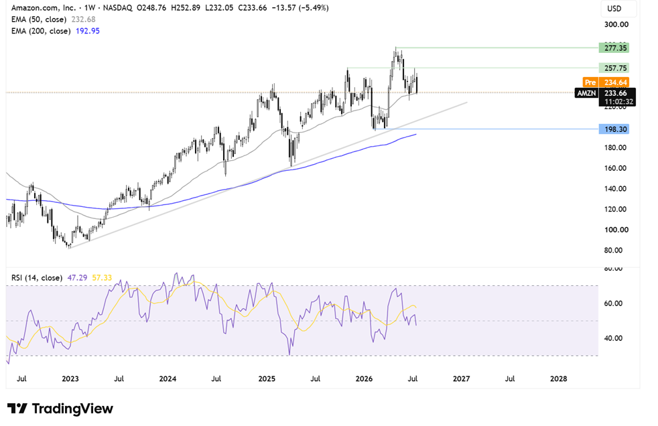Click the RSI 40.00 axis label

click(x=612, y=338)
